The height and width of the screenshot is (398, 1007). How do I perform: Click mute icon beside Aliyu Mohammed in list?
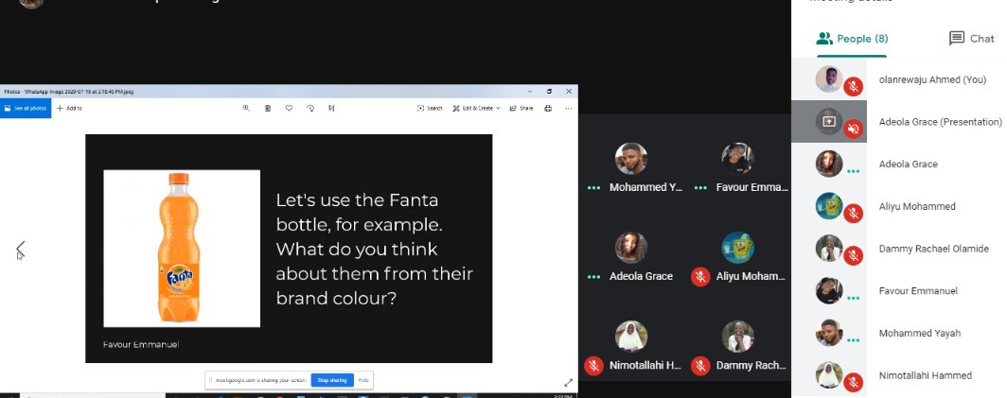853,214
